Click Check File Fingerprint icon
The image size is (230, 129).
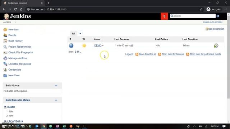[x=5, y=52]
